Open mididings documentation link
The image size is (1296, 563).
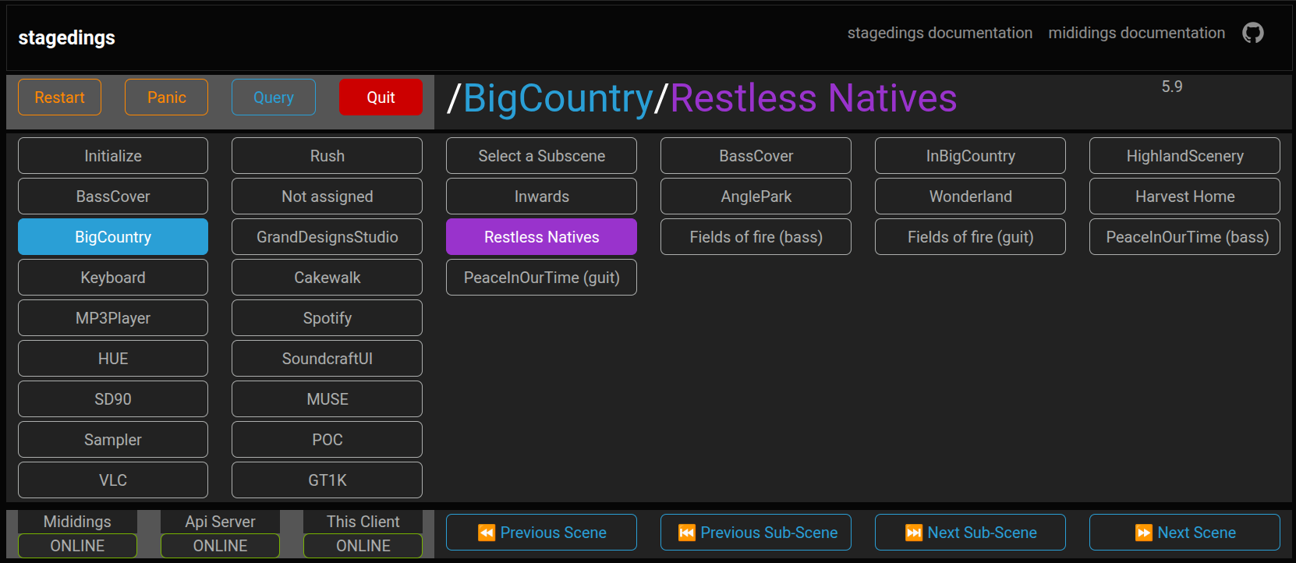1136,33
